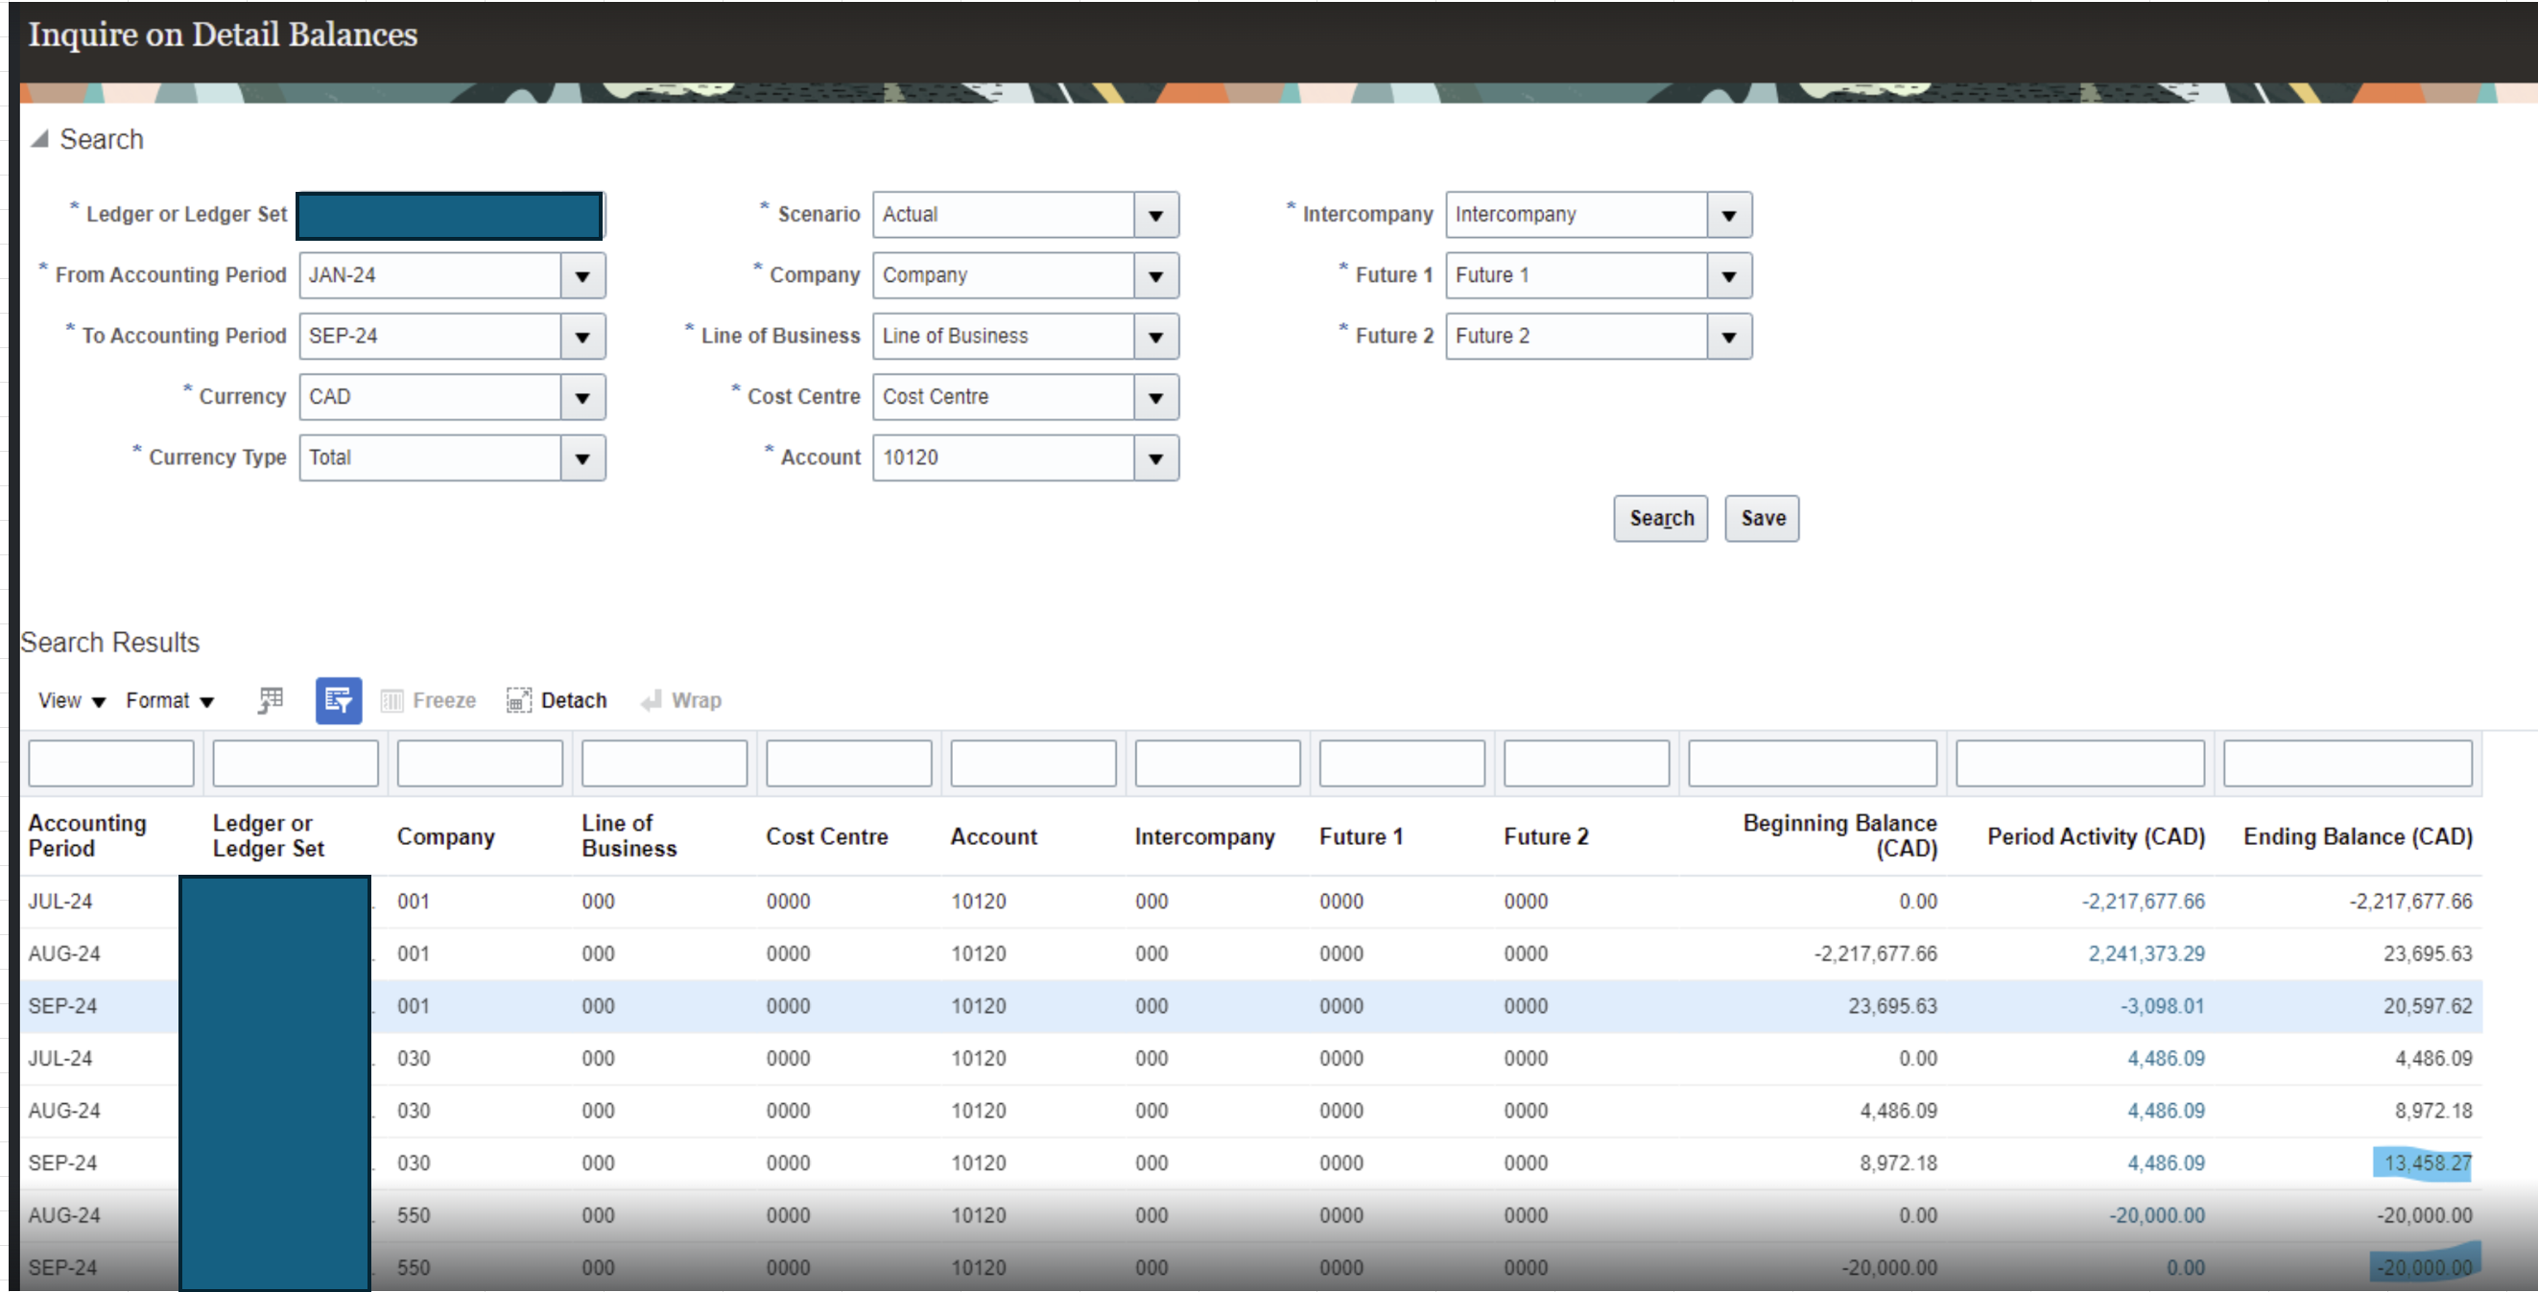Click the Search button
Screen dimensions: 2538x1292
1660,518
